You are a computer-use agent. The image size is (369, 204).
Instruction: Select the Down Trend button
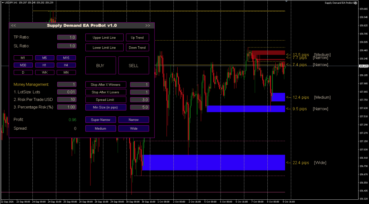(137, 48)
